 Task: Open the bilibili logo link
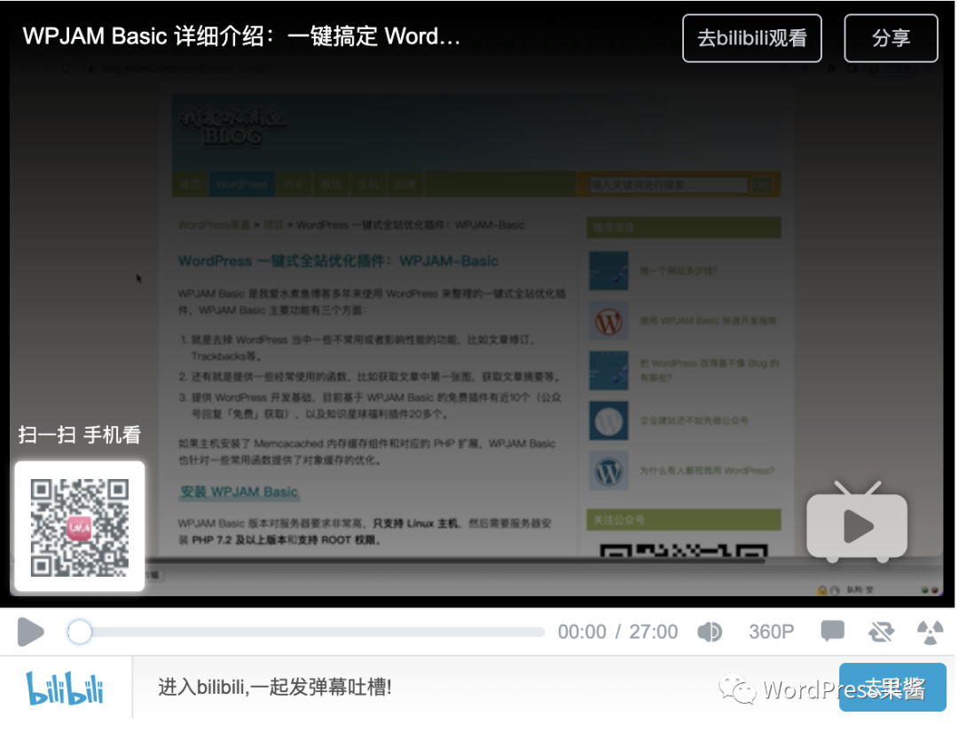tap(65, 688)
